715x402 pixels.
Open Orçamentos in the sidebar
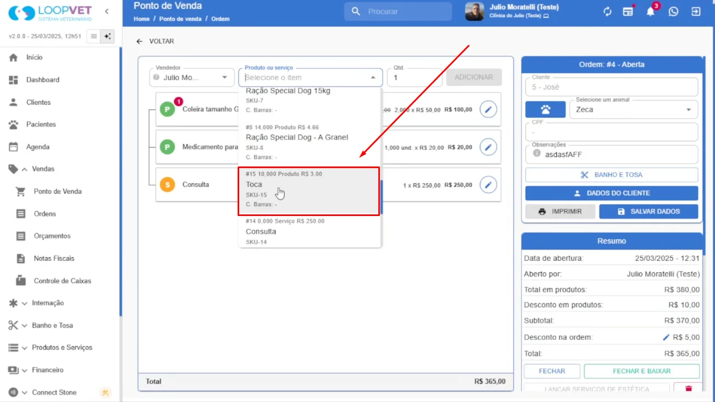tap(52, 236)
